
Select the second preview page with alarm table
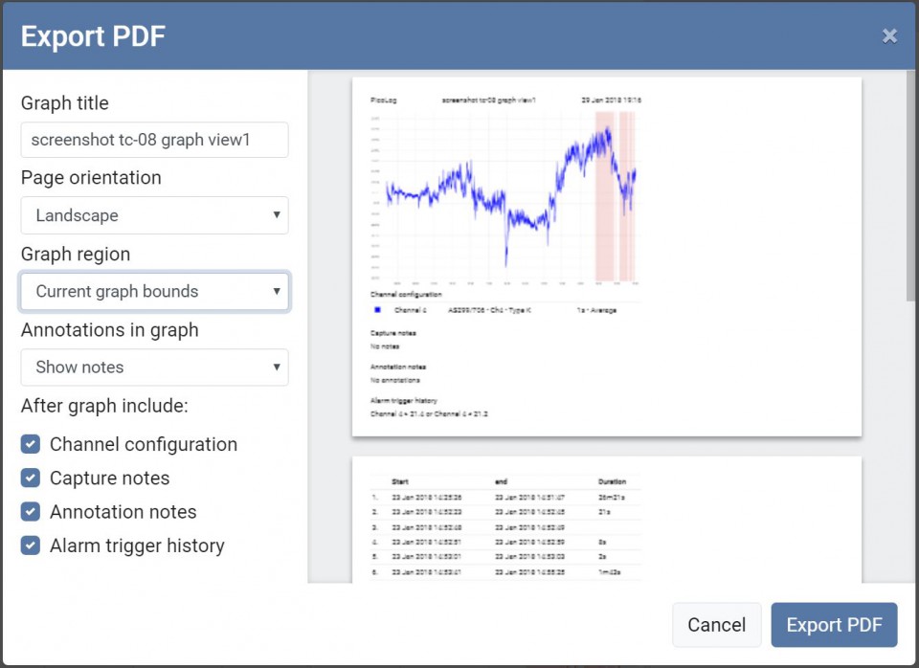607,522
